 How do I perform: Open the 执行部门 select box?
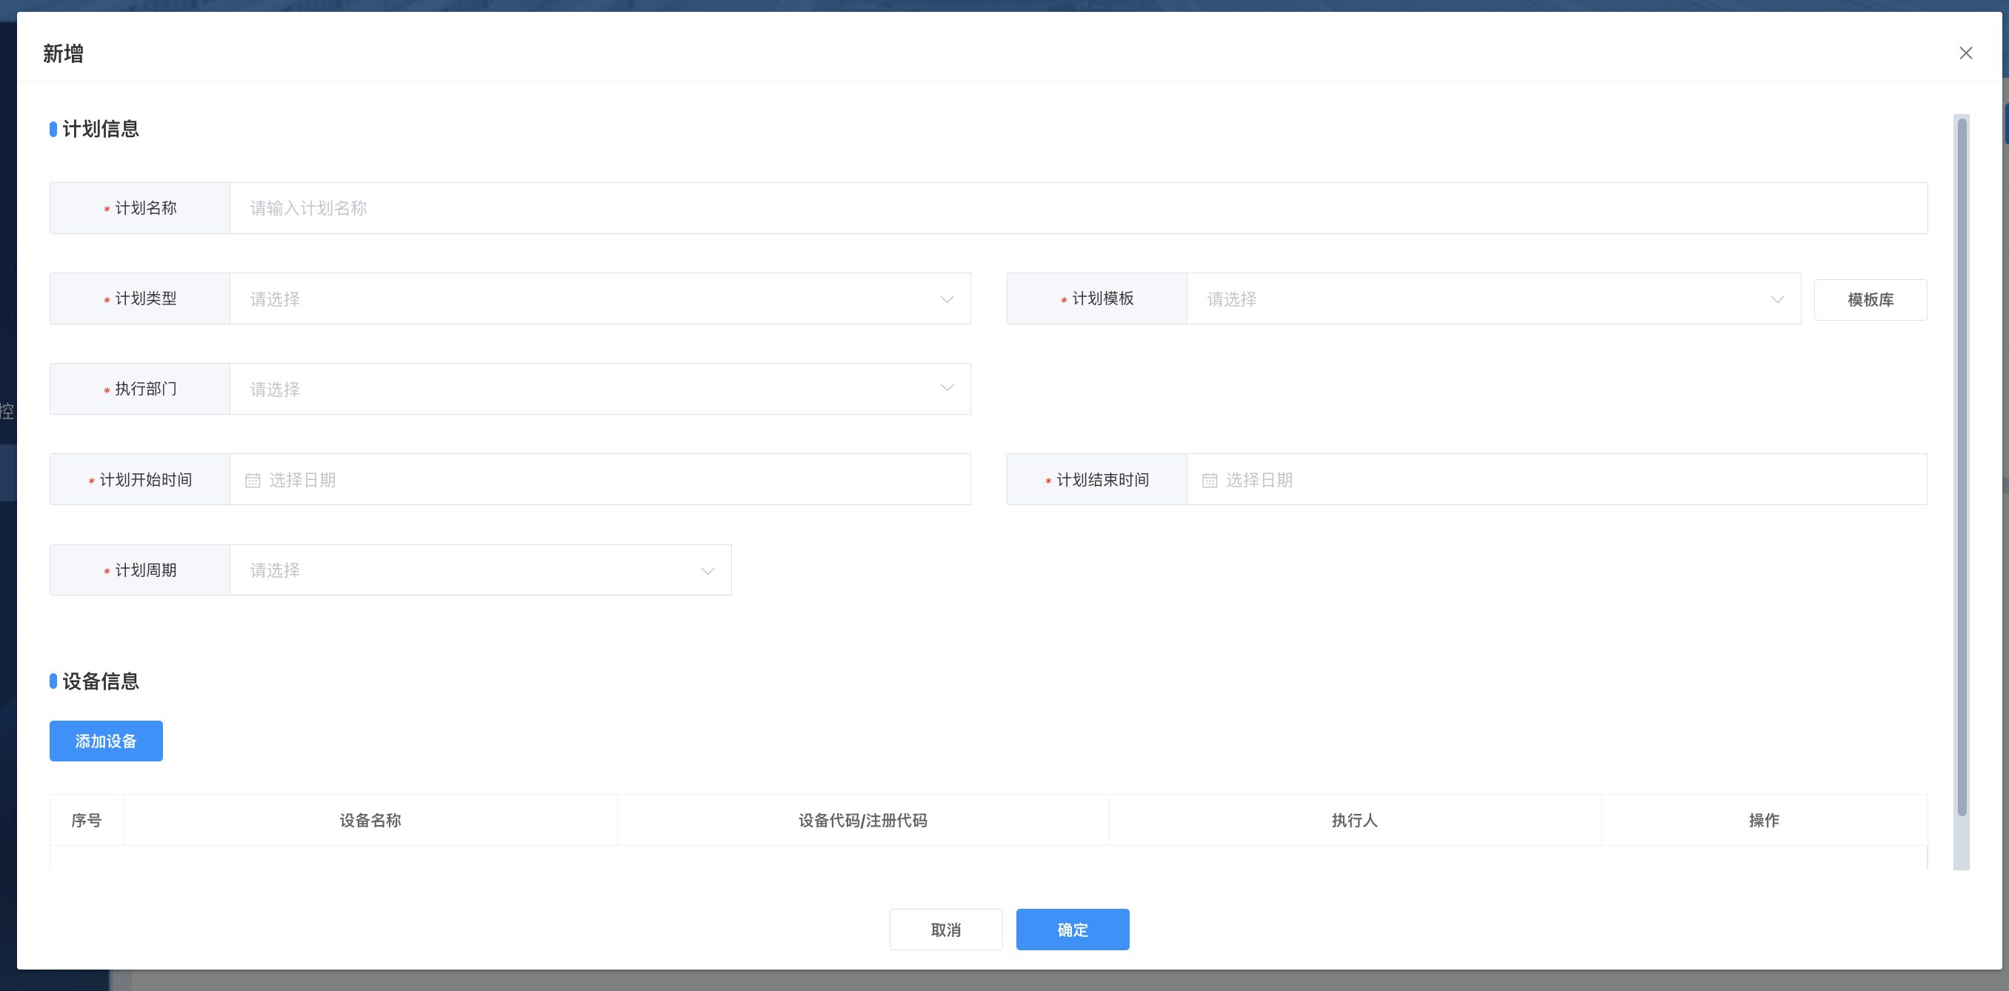pyautogui.click(x=593, y=389)
